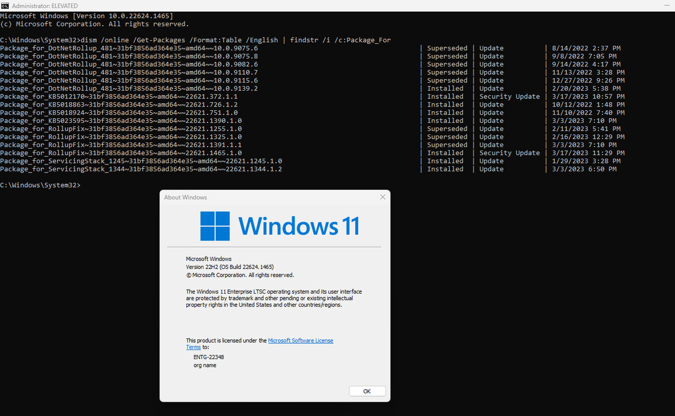Click the Windows 11 Enterprise LTSC description paragraph
Image resolution: width=675 pixels, height=416 pixels.
click(274, 298)
